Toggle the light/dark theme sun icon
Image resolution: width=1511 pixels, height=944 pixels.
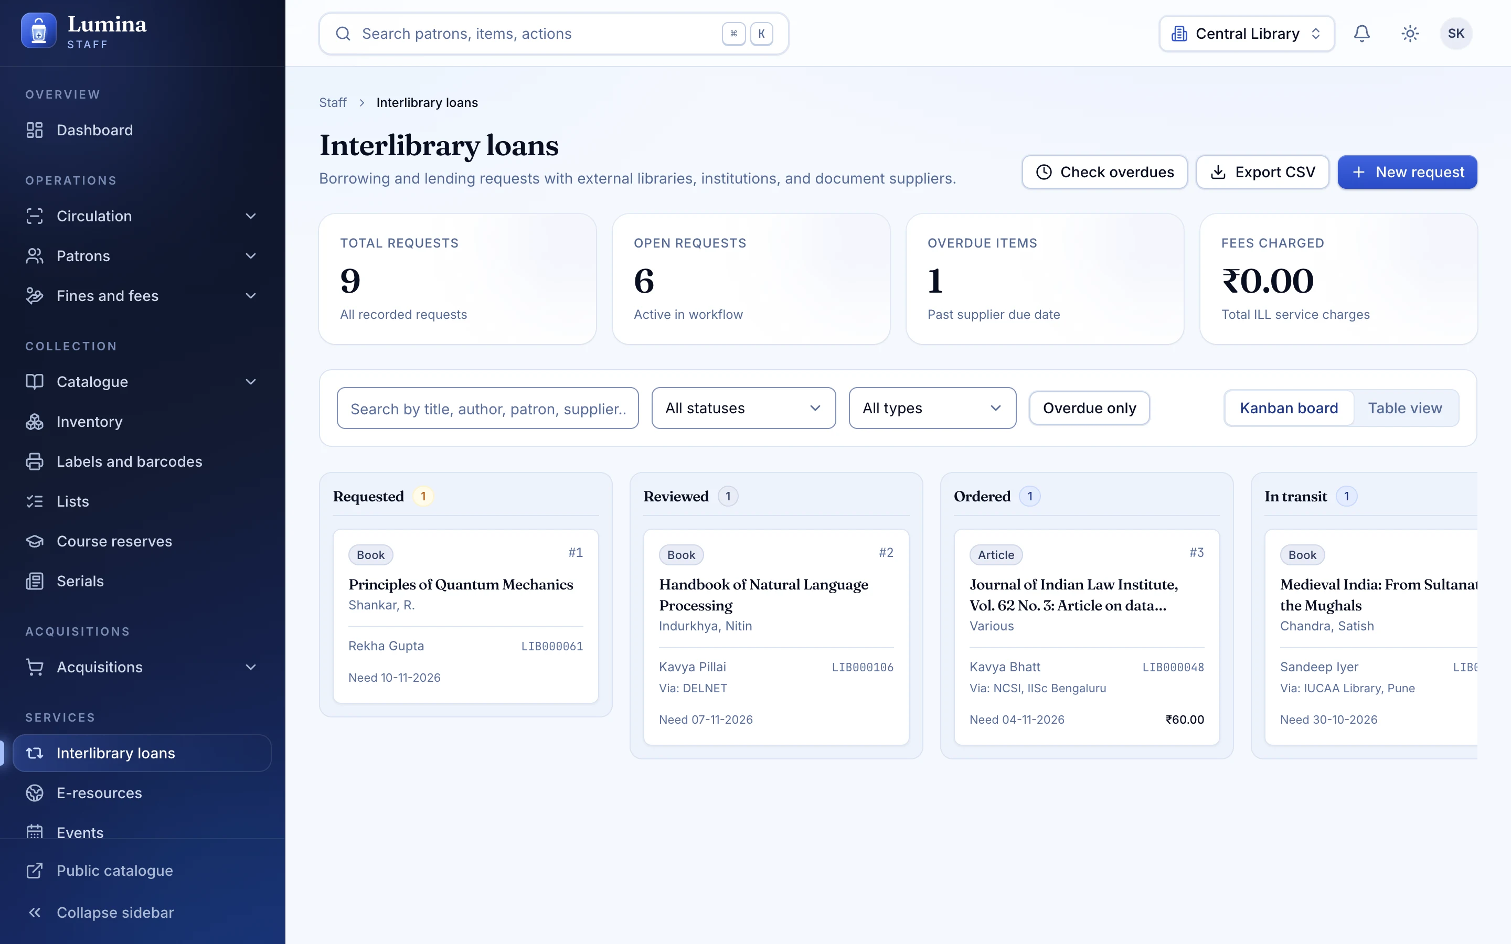tap(1410, 34)
